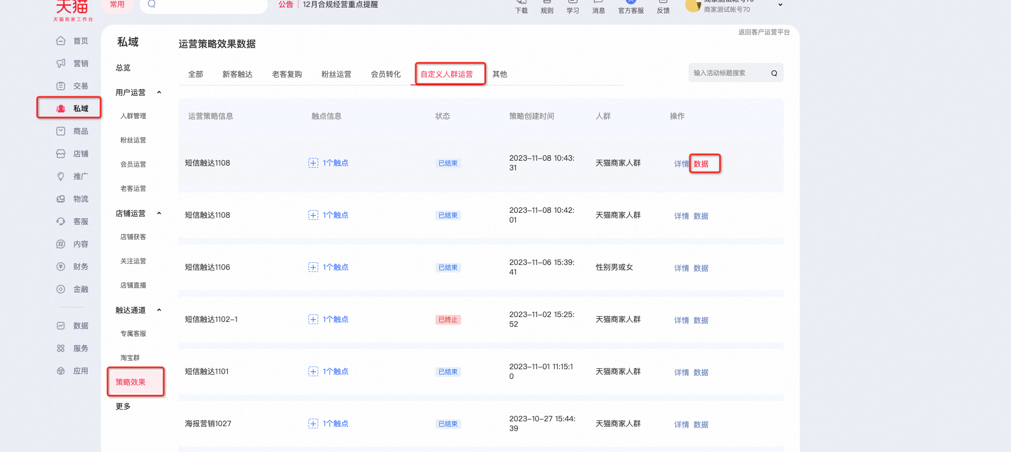Screen dimensions: 1011x452
Task: Click 数据 for the 短信触达1106 row
Action: click(x=701, y=268)
